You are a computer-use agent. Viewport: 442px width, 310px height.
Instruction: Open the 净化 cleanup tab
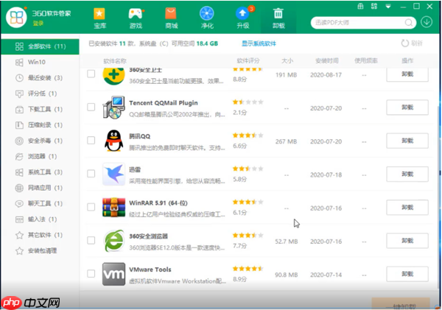tap(207, 18)
